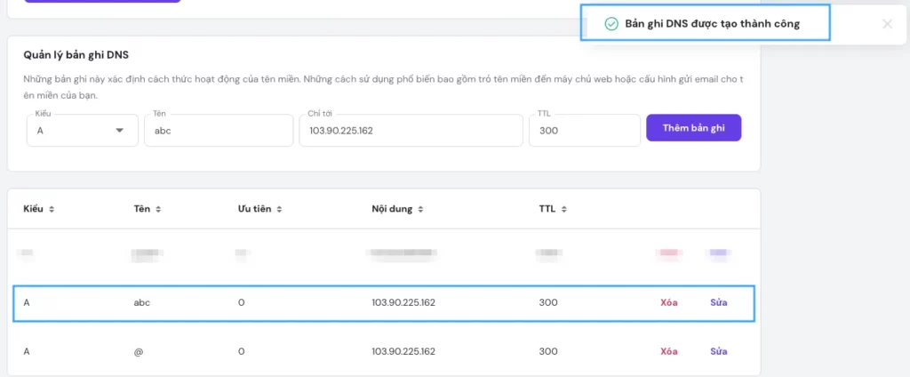Sort table by Tên column arrows

tap(158, 210)
